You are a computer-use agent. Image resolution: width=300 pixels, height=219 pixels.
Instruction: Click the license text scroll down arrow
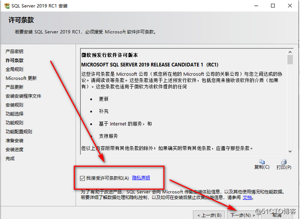click(x=290, y=151)
